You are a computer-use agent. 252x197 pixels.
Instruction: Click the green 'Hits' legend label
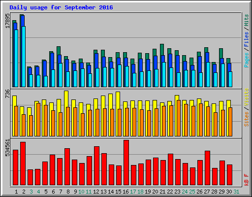tap(247, 20)
